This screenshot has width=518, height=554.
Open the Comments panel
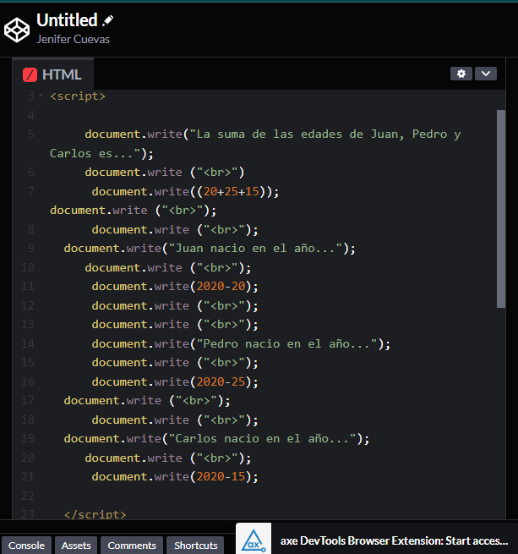pos(132,546)
